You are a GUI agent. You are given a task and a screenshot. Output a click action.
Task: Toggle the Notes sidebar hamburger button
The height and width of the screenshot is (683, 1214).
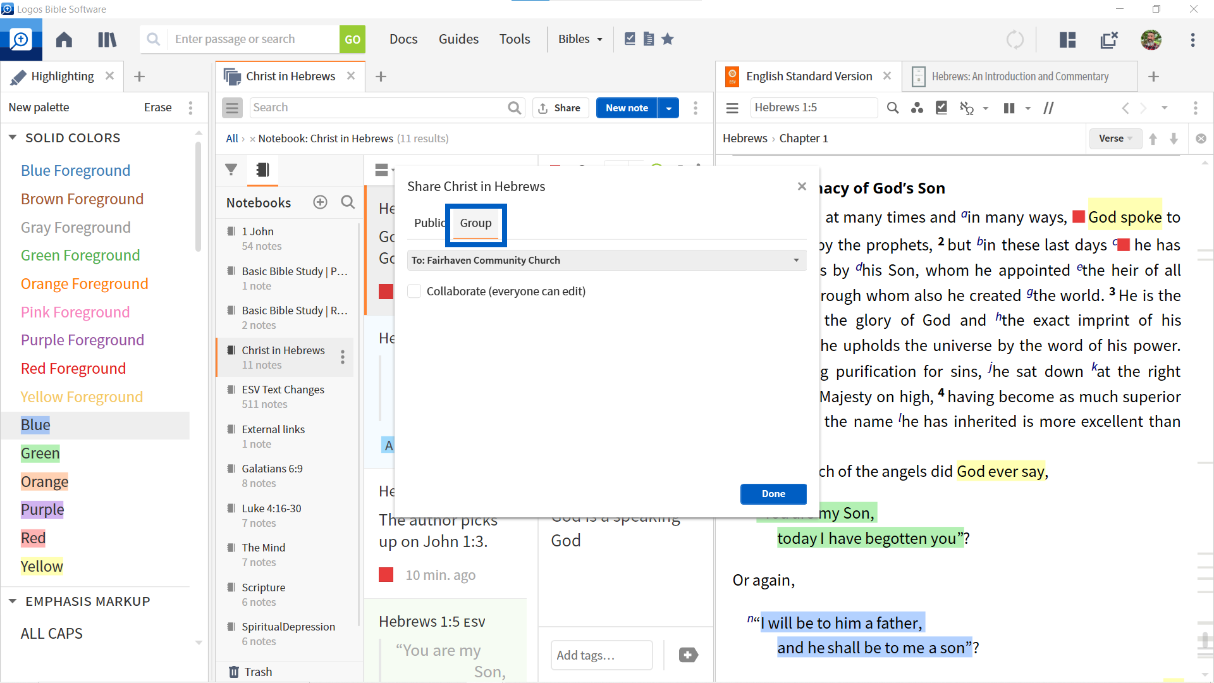(232, 108)
